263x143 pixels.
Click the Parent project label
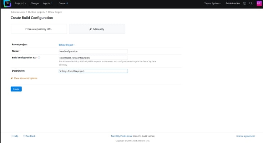click(20, 45)
